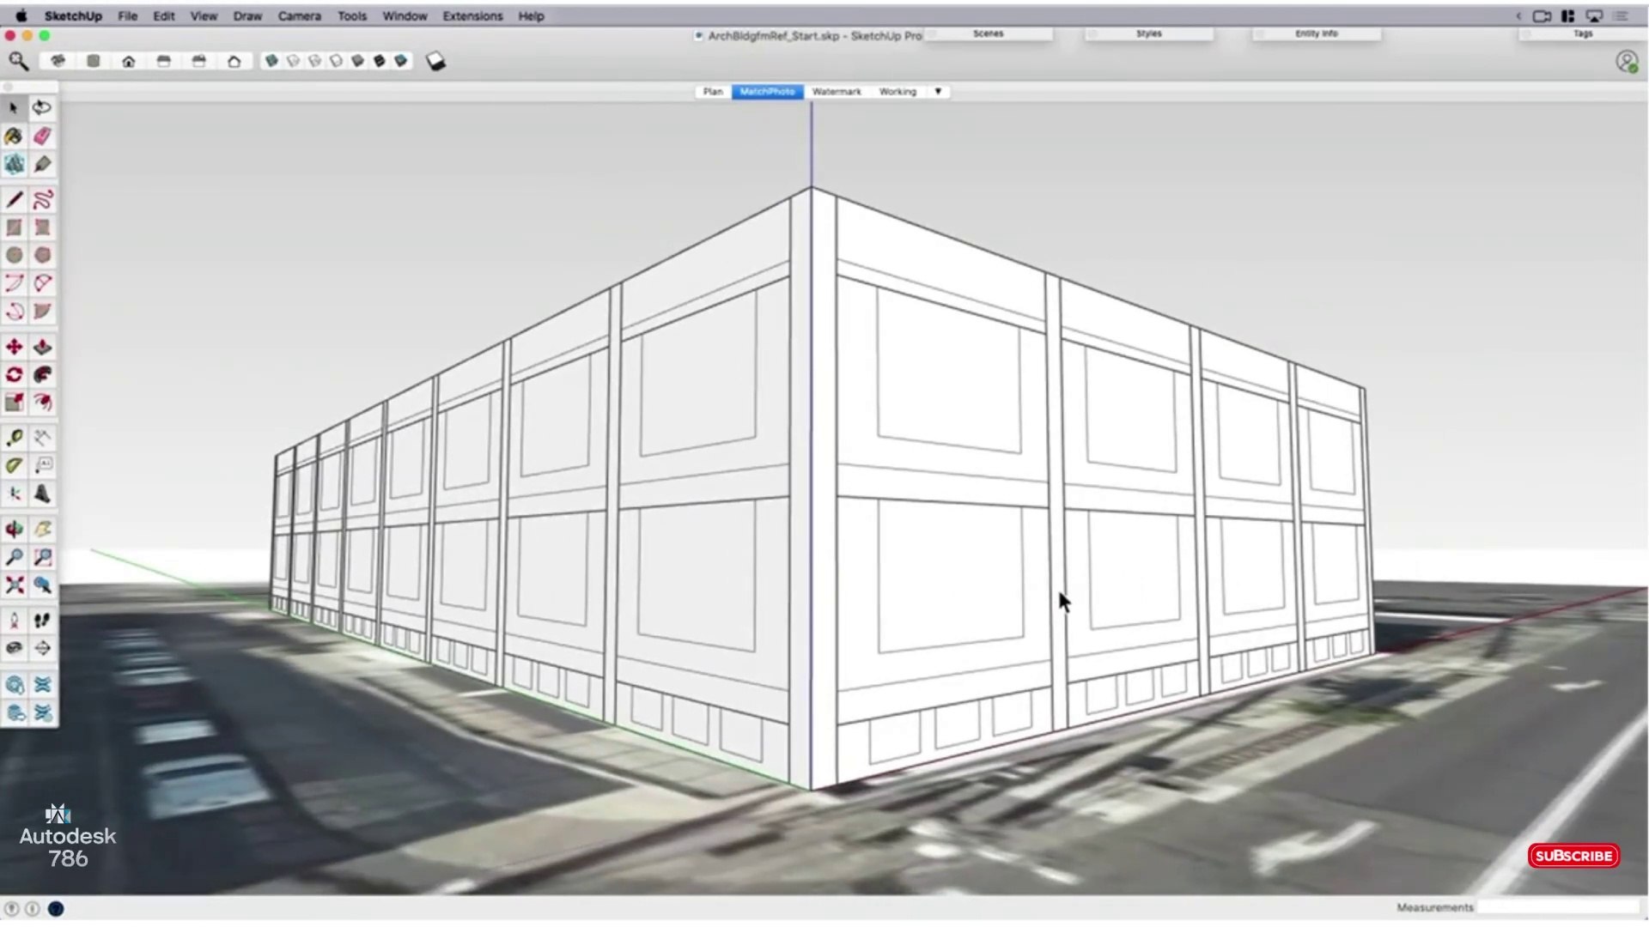The height and width of the screenshot is (927, 1649).
Task: Open the Camera menu
Action: pyautogui.click(x=299, y=15)
